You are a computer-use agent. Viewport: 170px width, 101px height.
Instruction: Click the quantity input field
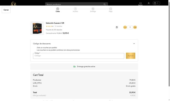tap(130, 27)
